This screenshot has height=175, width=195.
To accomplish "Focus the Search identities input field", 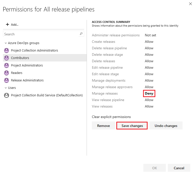I will pyautogui.click(x=41, y=34).
